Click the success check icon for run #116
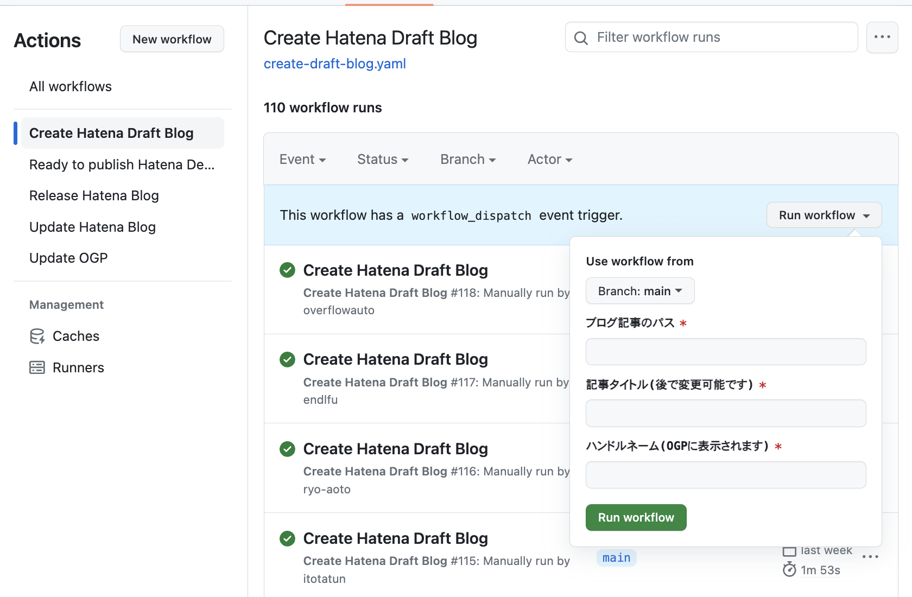This screenshot has width=912, height=597. point(287,449)
